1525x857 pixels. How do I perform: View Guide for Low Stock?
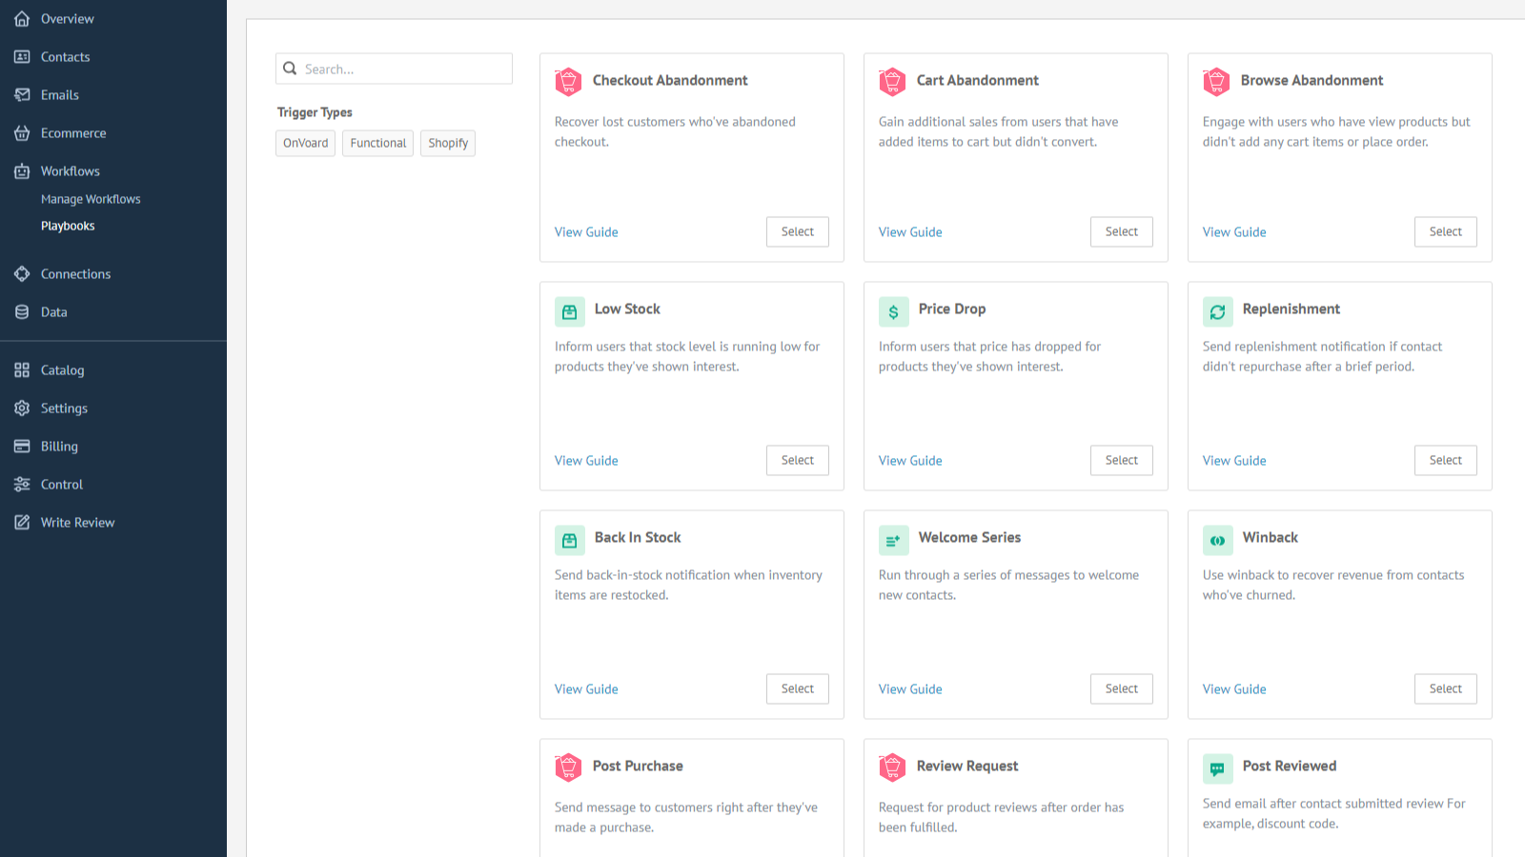click(x=586, y=461)
